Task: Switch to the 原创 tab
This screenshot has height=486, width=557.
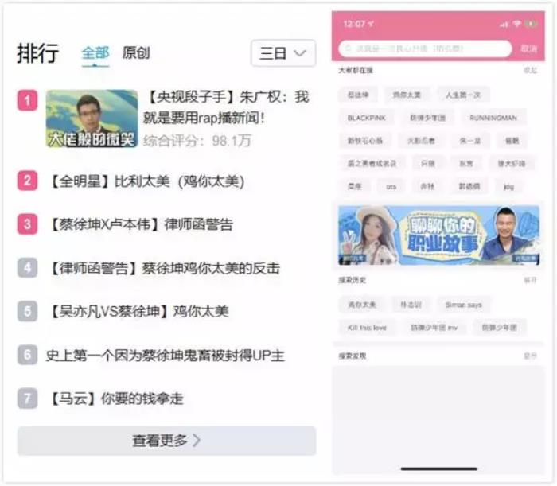Action: tap(136, 53)
